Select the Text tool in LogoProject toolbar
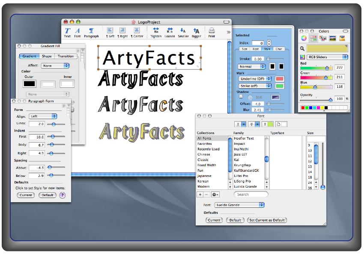 [x=67, y=33]
